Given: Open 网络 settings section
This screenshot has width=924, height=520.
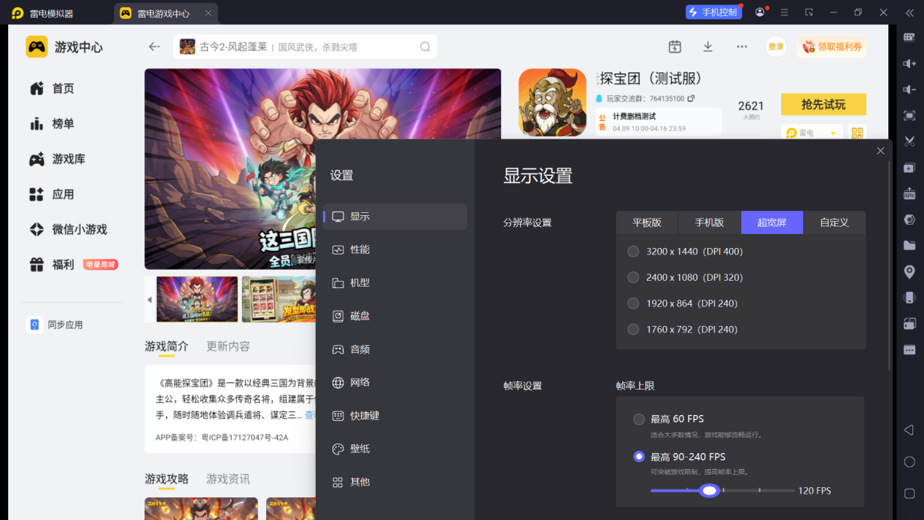Looking at the screenshot, I should pos(395,382).
